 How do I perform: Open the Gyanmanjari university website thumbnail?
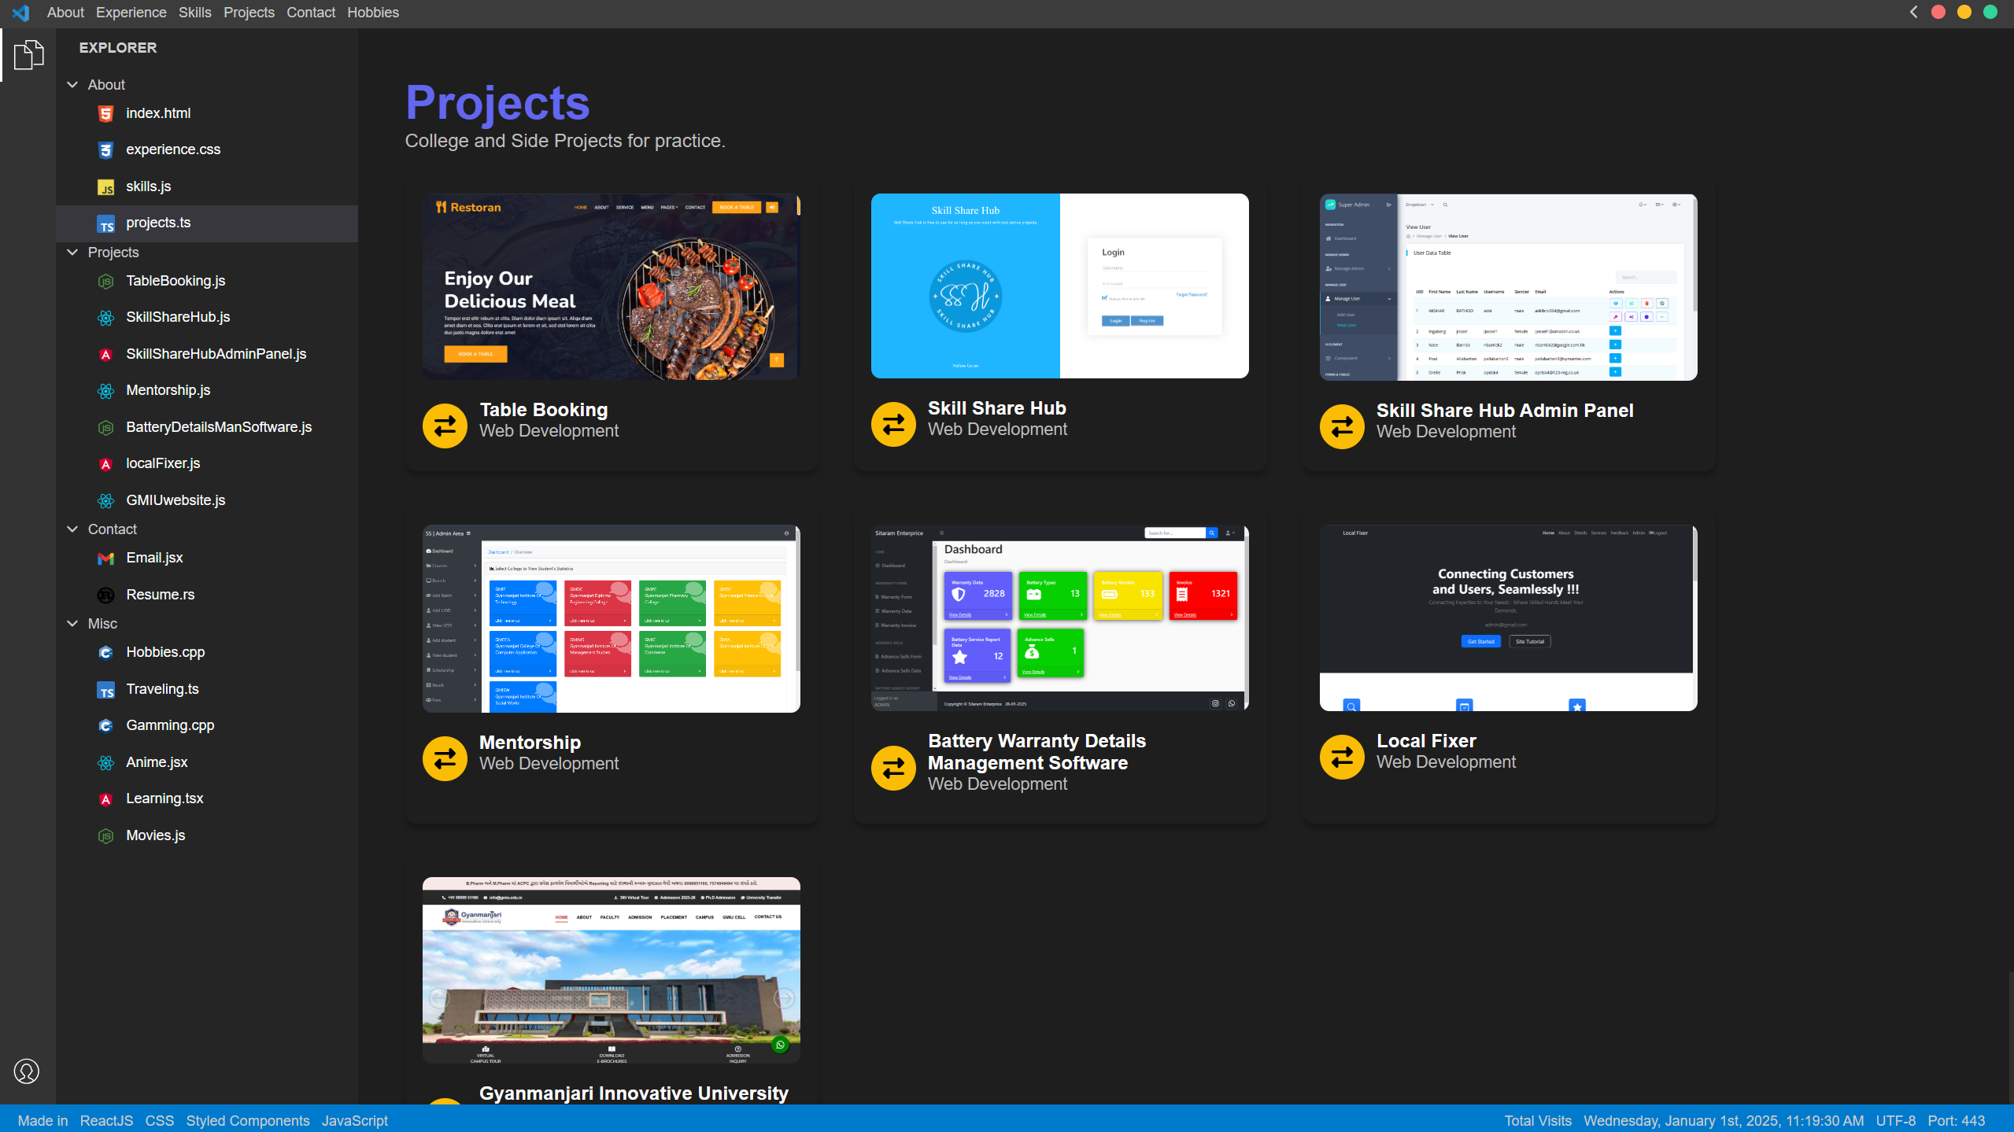[x=612, y=971]
